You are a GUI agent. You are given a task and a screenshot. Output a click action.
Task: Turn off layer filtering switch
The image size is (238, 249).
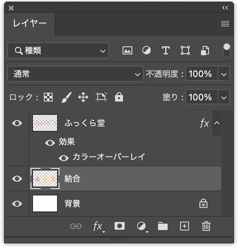(226, 50)
